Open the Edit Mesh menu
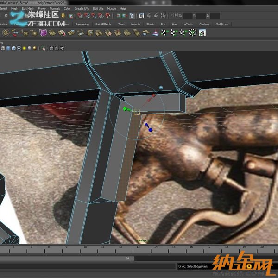Screen dimensions: 278x278 [28, 8]
